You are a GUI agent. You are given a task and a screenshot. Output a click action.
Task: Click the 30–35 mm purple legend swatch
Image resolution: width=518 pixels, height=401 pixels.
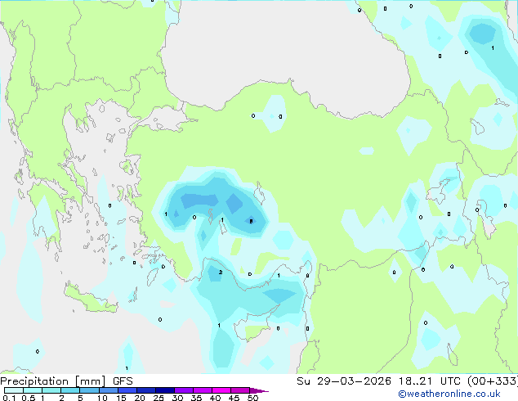(x=183, y=390)
